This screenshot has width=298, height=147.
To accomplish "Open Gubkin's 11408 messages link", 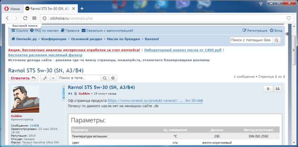I will (34, 126).
